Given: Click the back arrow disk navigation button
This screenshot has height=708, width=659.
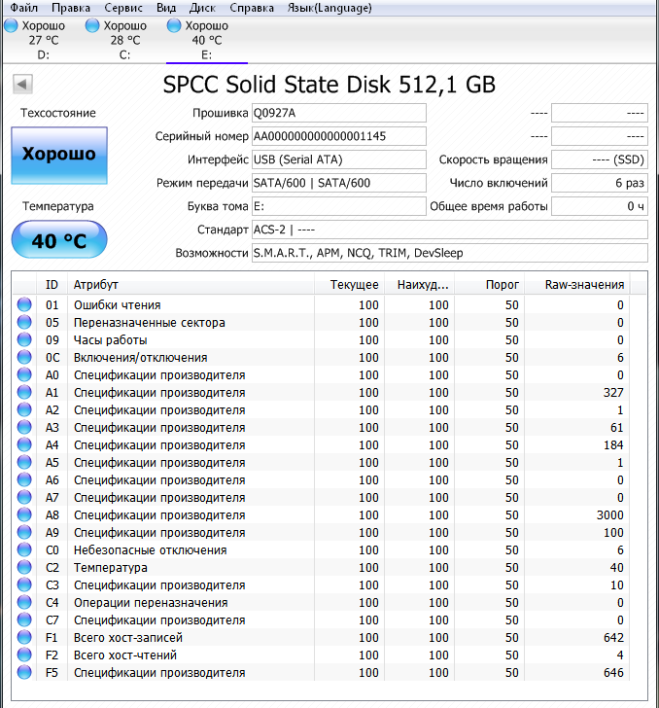Looking at the screenshot, I should (x=22, y=85).
